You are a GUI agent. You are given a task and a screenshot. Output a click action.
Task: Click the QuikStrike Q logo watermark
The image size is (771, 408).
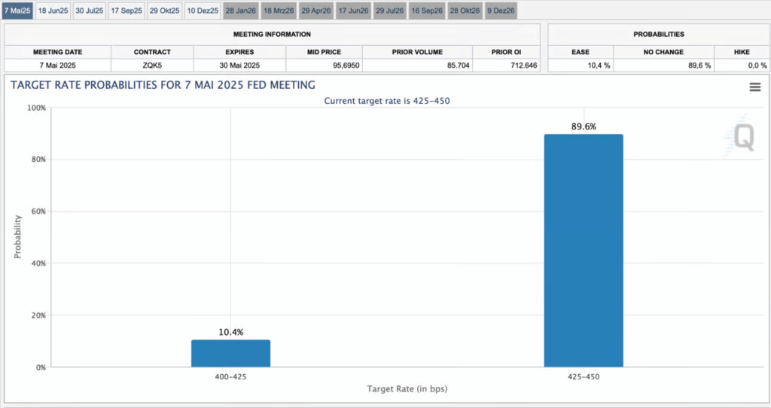744,136
